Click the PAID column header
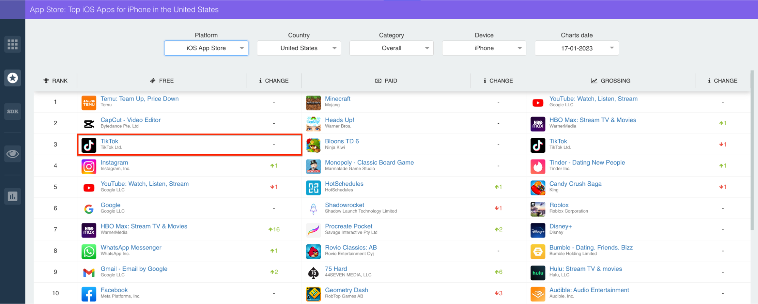The height and width of the screenshot is (304, 758). click(x=386, y=81)
